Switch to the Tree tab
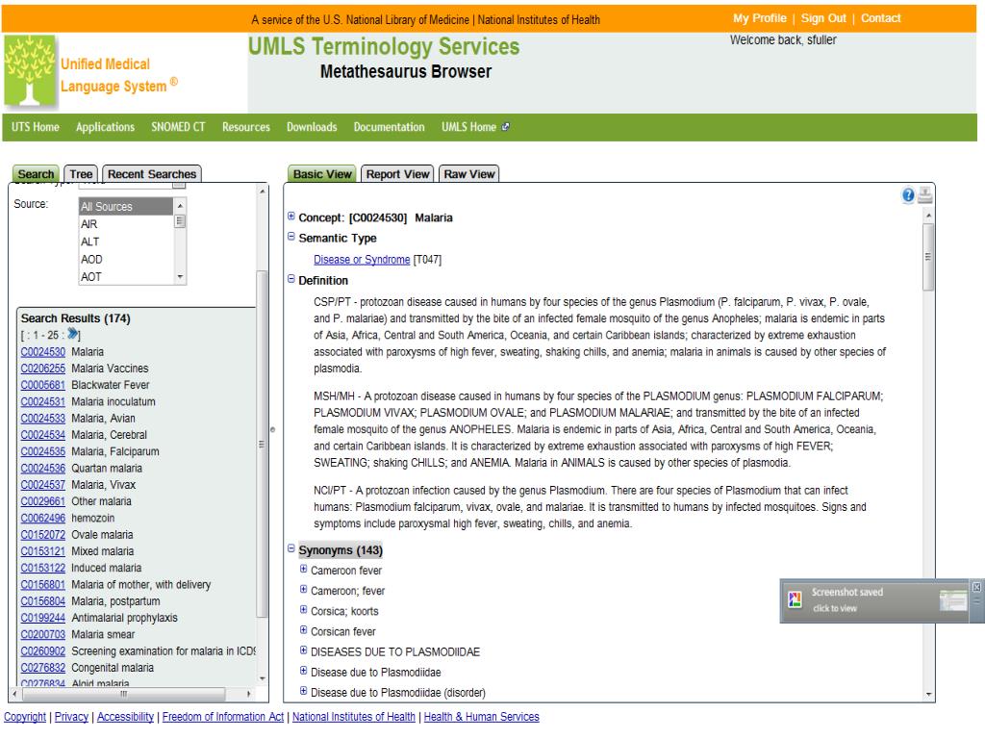The image size is (985, 739). (81, 174)
